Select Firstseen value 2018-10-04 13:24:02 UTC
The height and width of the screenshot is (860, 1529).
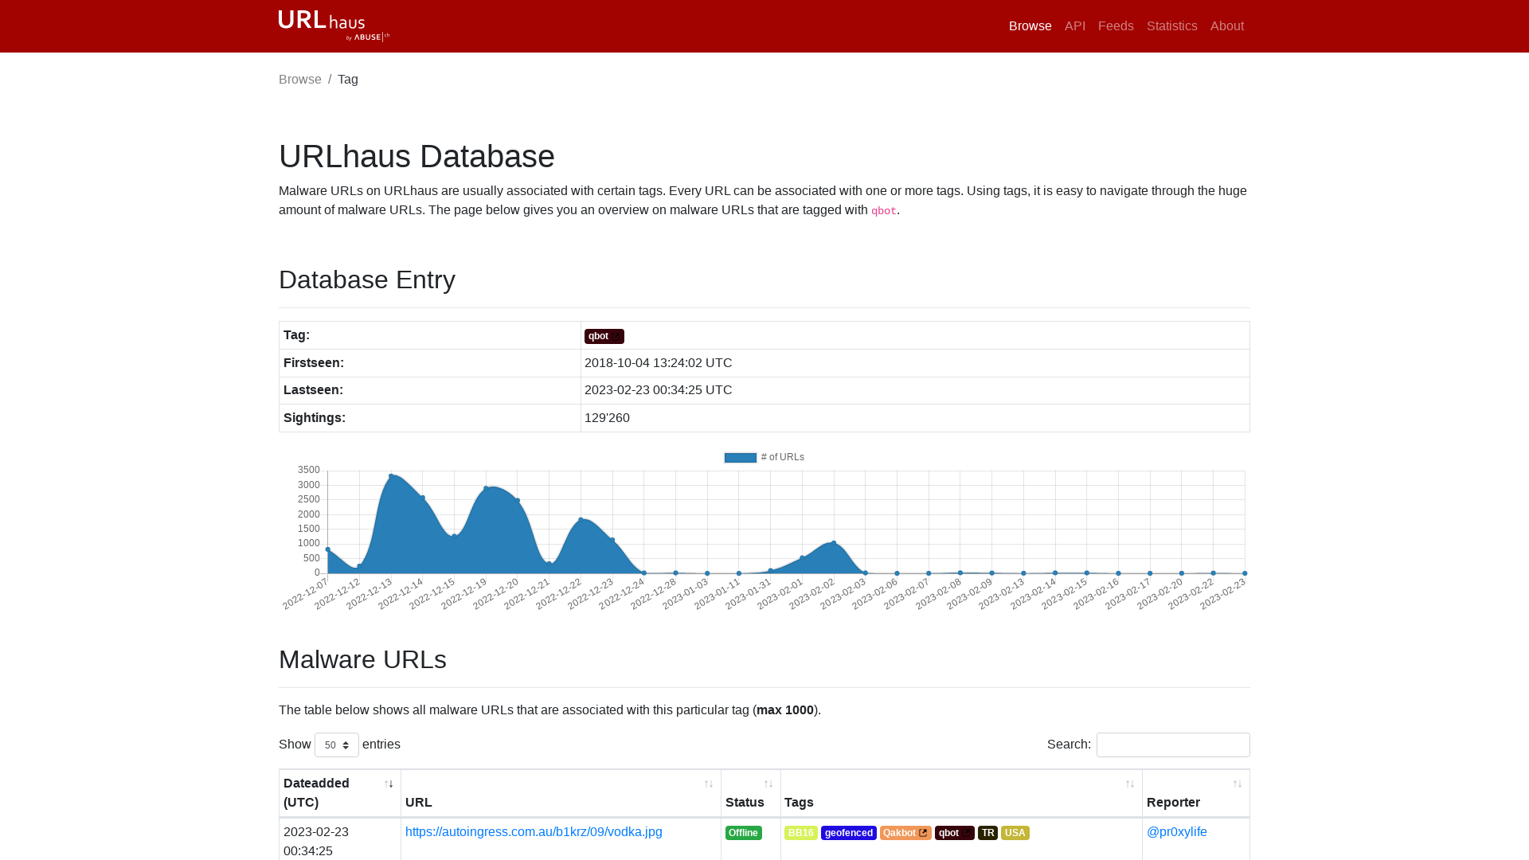[658, 362]
